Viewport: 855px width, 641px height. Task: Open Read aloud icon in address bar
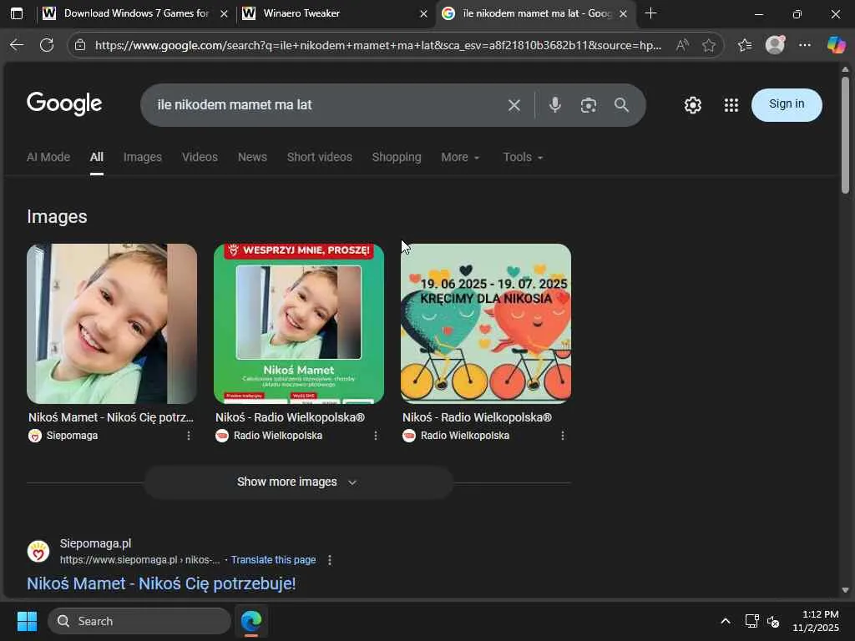682,45
